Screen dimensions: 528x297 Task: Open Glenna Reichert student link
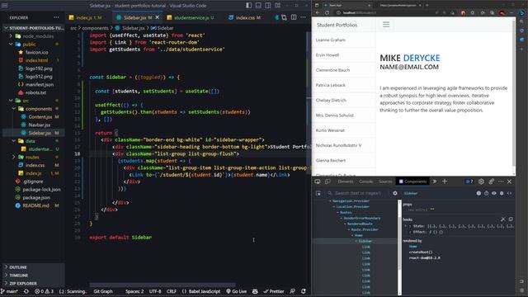click(331, 161)
